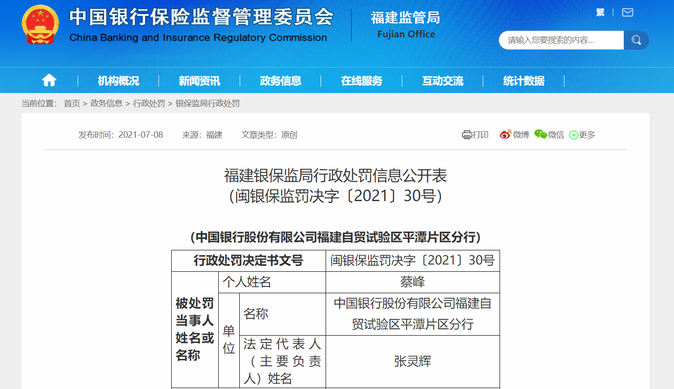
Task: Click the printer icon for 打印
Action: tap(467, 135)
